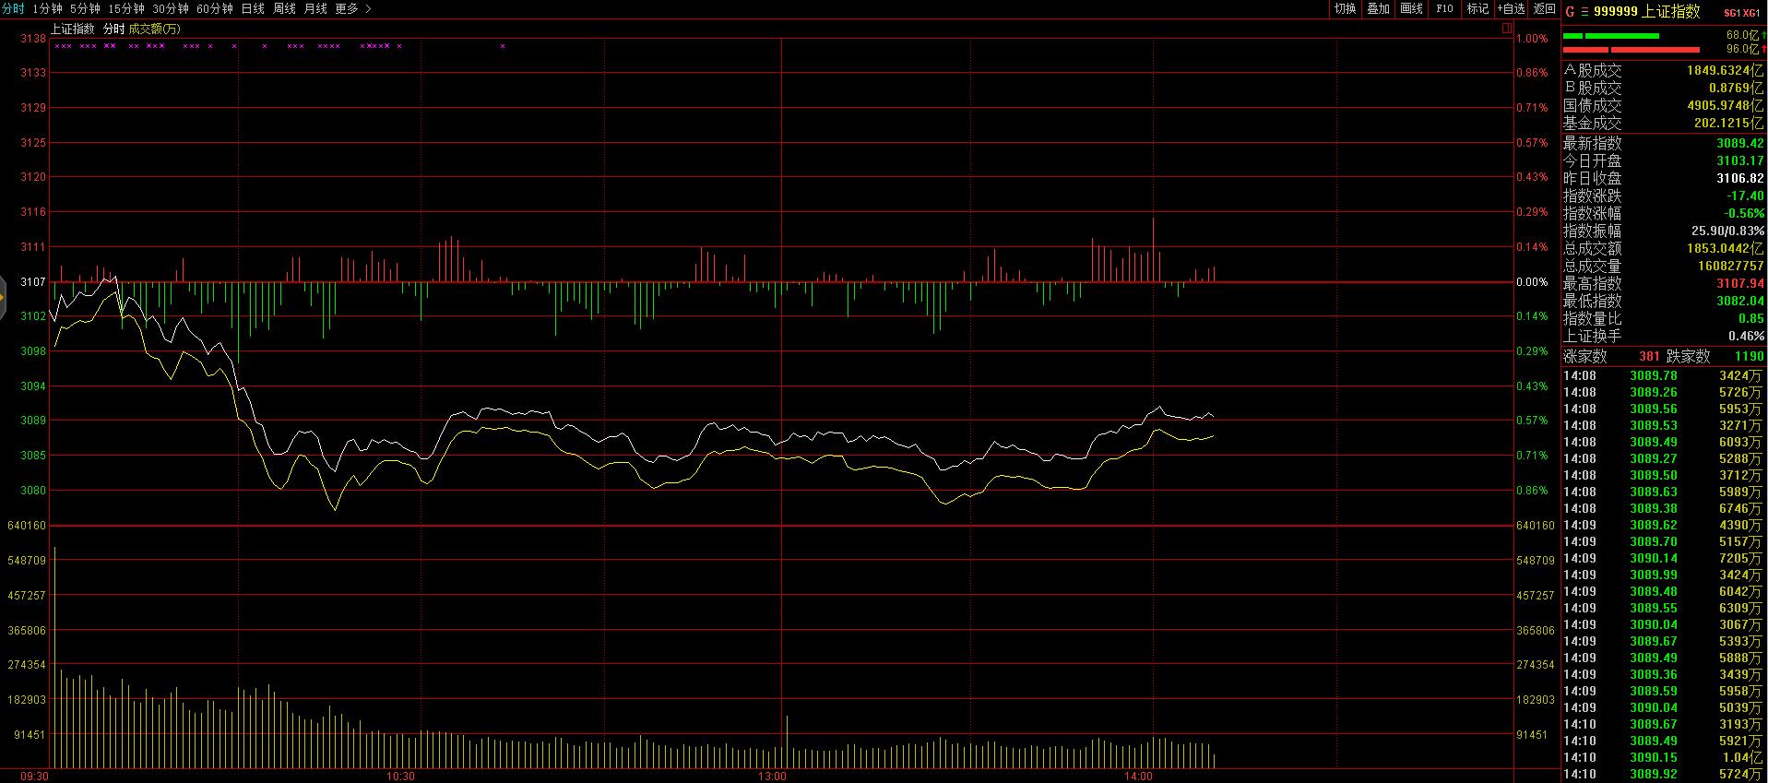Click the A股成交 value 1849.6324亿

pyautogui.click(x=1725, y=70)
